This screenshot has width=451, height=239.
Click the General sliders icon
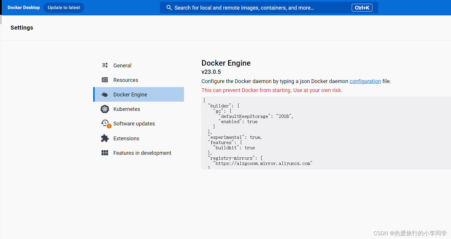pos(105,65)
